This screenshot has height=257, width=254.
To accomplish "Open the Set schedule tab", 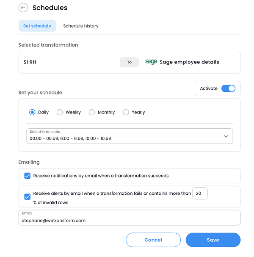I will click(37, 26).
